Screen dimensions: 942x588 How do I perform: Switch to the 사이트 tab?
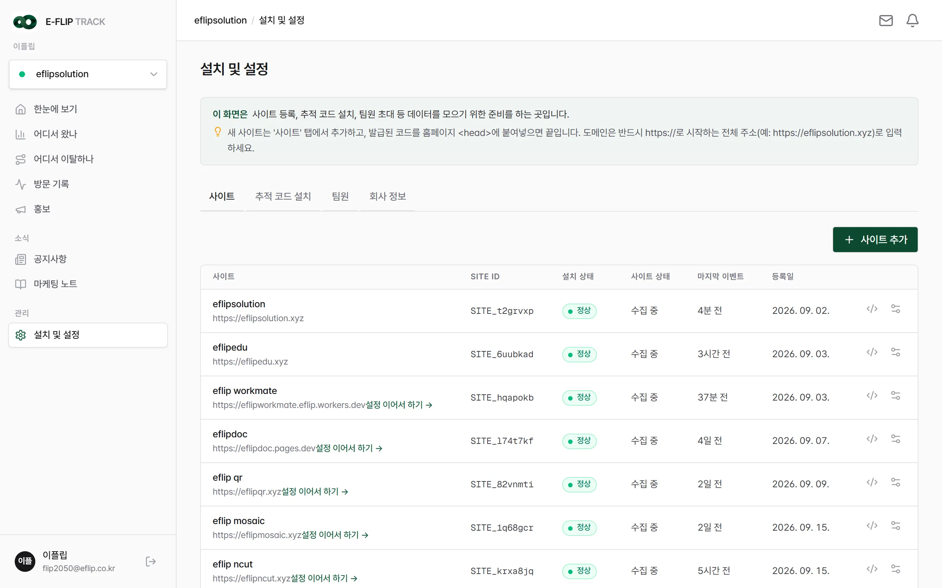(222, 196)
